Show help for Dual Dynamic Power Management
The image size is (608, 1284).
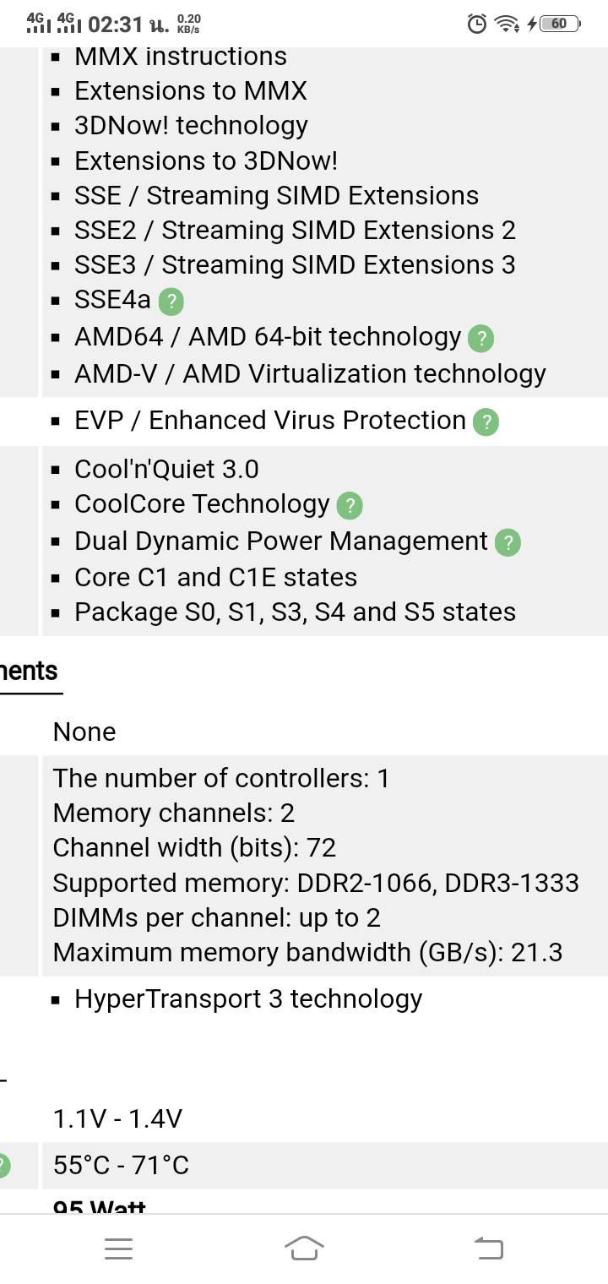coord(508,542)
